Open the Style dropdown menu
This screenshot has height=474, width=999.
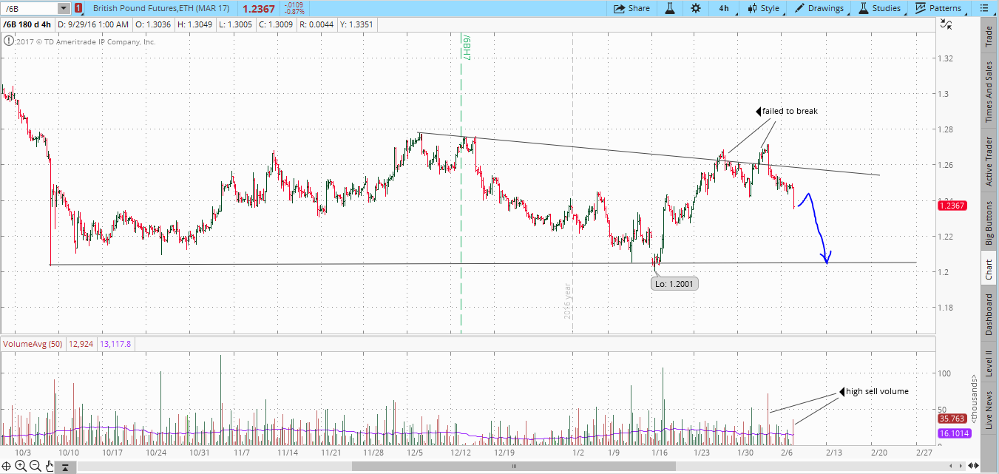tap(763, 8)
